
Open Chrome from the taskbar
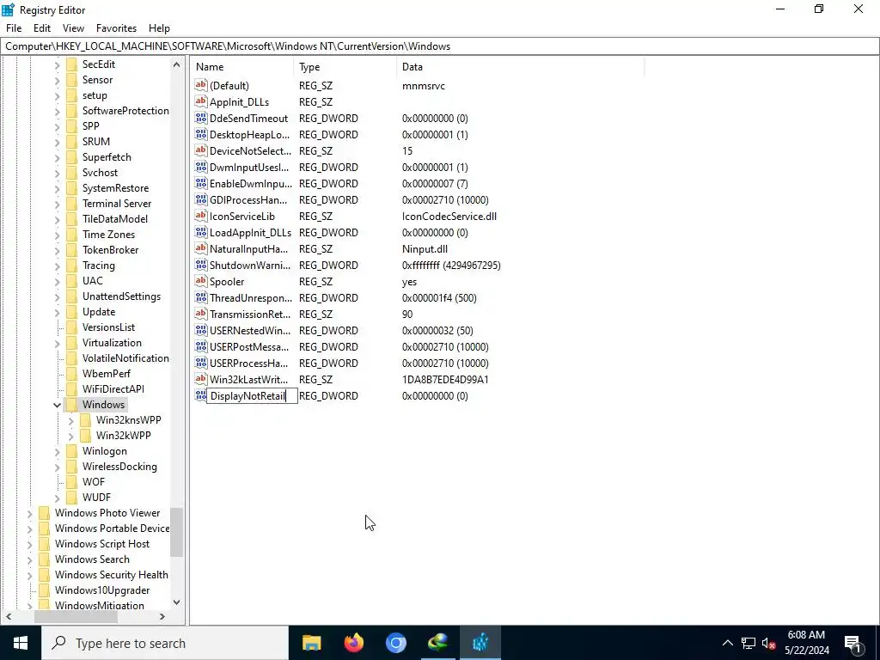tap(395, 643)
